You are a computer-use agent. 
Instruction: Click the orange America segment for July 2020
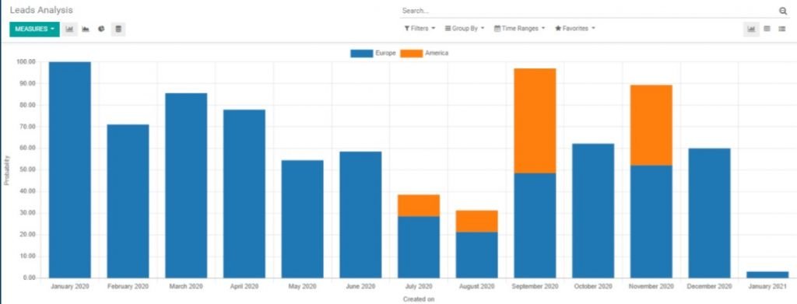(419, 205)
